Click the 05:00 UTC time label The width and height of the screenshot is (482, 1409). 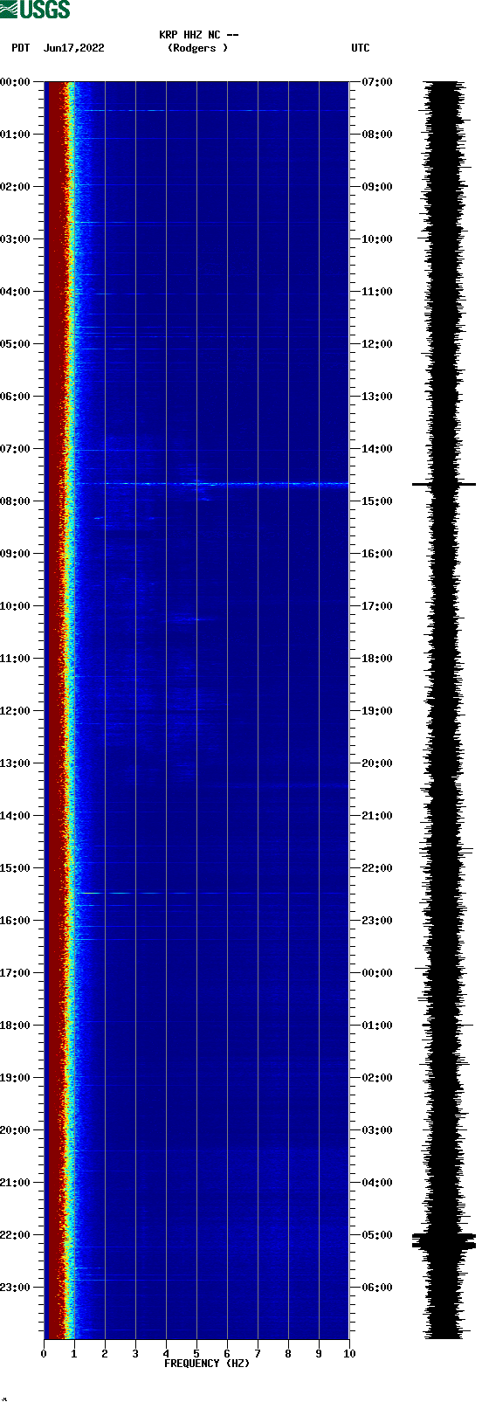[377, 1235]
